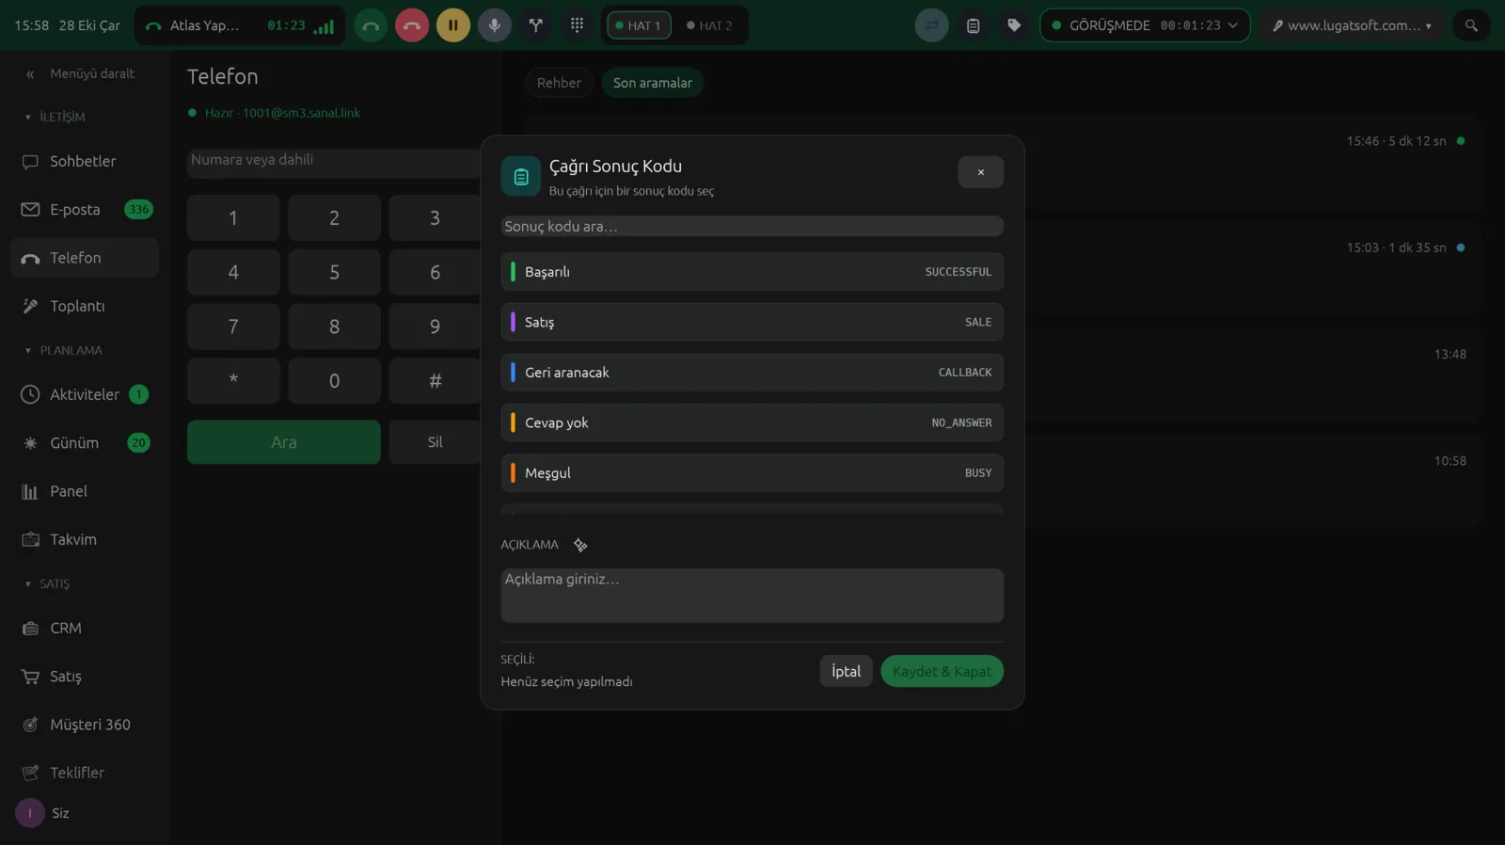Click the Kaydet & Kapat button

(942, 671)
